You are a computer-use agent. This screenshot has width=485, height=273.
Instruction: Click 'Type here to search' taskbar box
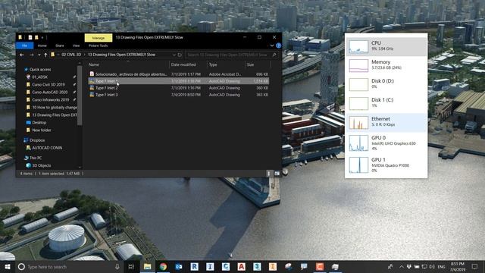[x=68, y=266]
